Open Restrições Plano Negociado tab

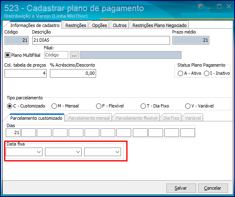(159, 25)
